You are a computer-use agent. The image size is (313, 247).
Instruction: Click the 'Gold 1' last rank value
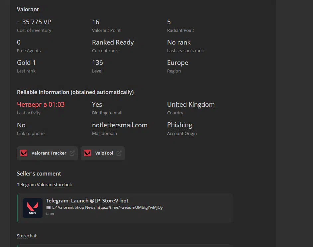tap(26, 63)
